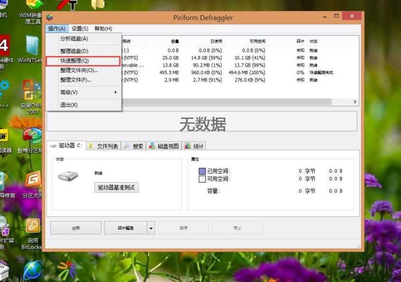The width and height of the screenshot is (401, 282).
Task: Click the 驱动器基准测试 button
Action: coord(116,187)
